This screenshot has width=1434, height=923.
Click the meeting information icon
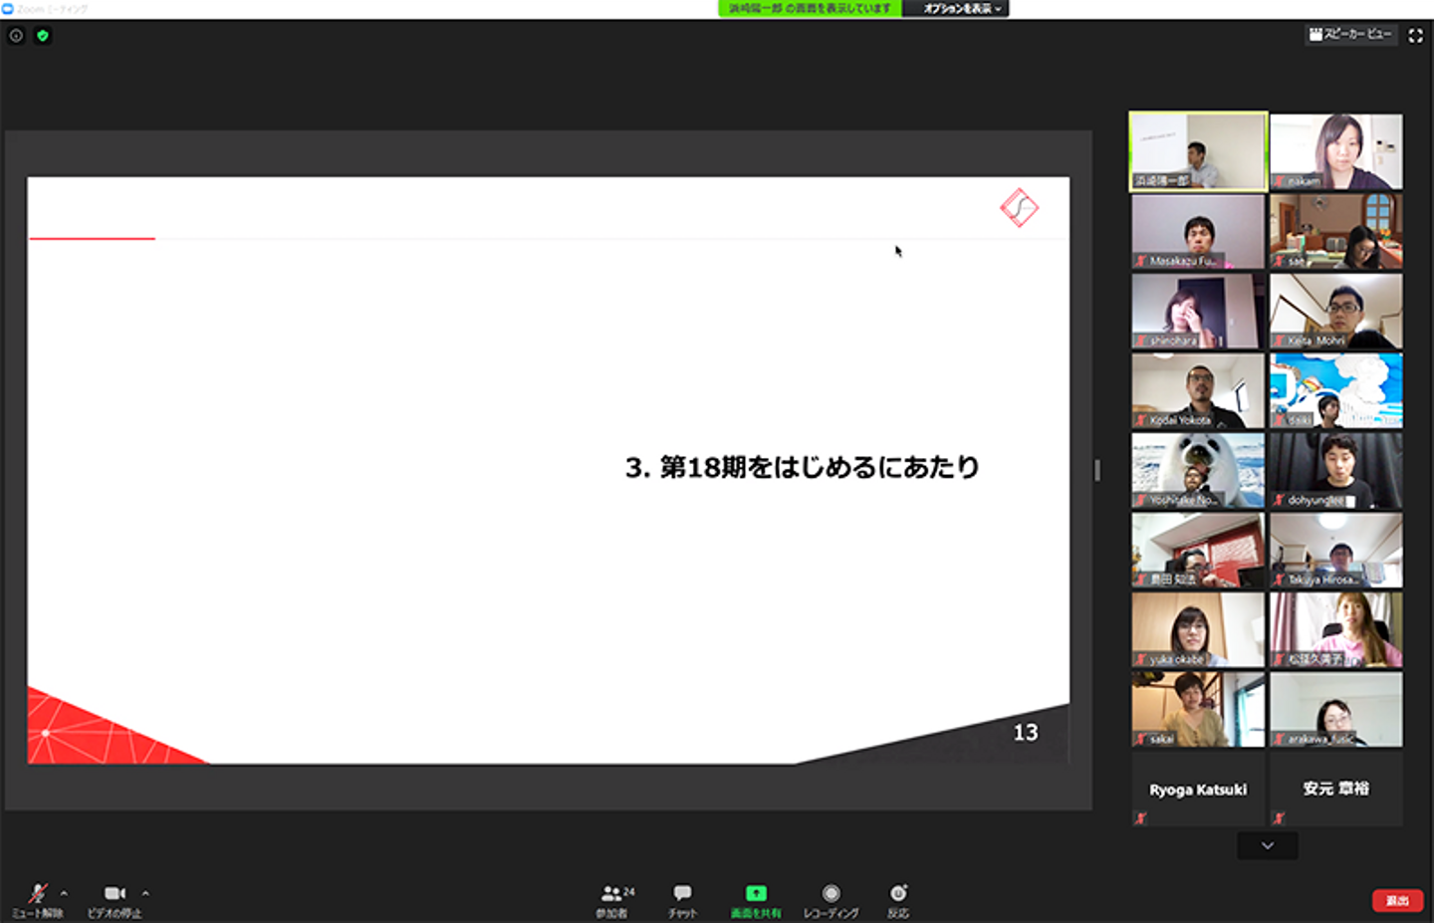16,36
